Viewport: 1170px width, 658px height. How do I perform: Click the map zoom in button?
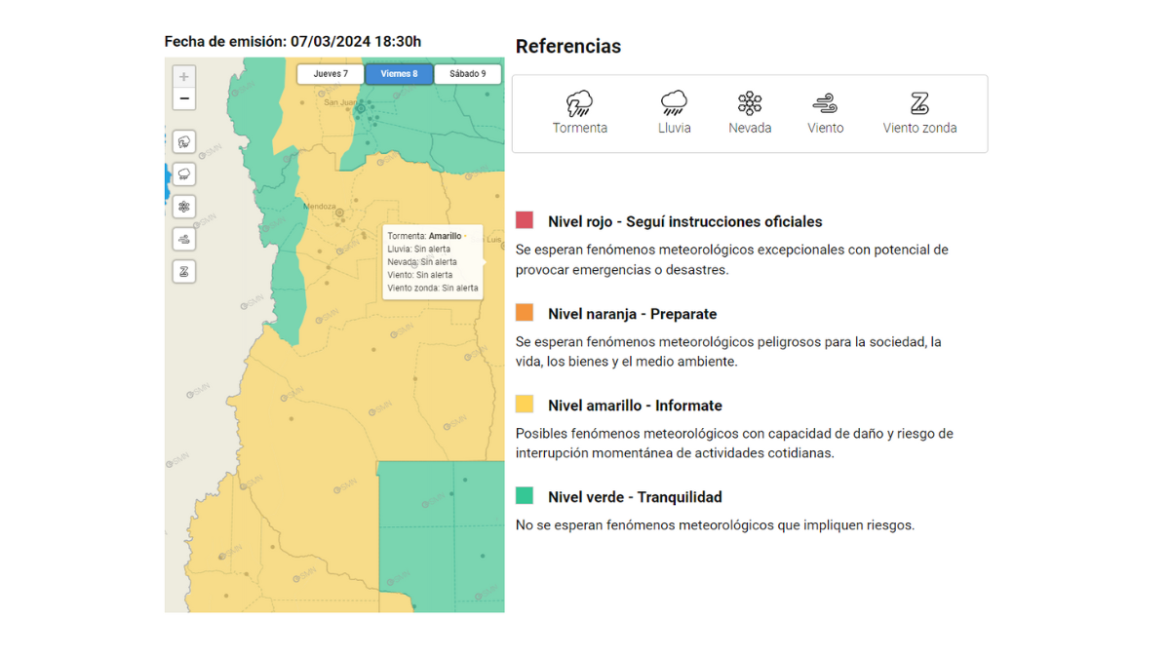184,75
